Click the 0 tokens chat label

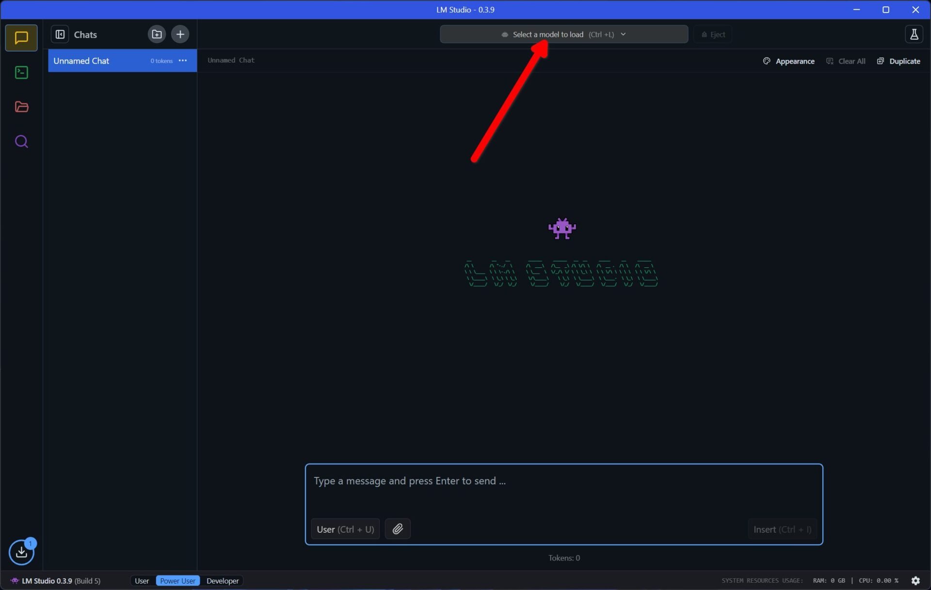161,61
